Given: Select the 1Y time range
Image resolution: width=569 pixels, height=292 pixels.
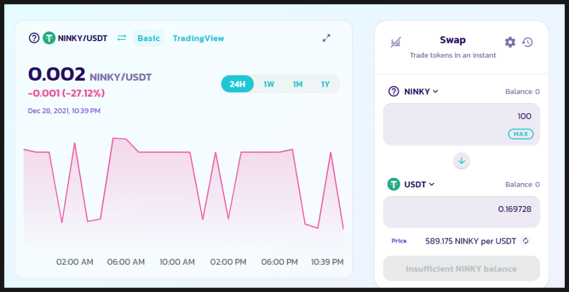Looking at the screenshot, I should (x=326, y=84).
